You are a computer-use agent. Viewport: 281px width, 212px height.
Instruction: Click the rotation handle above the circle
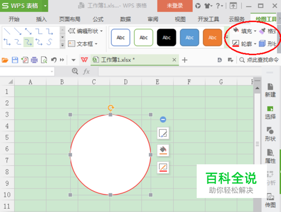pyautogui.click(x=111, y=108)
